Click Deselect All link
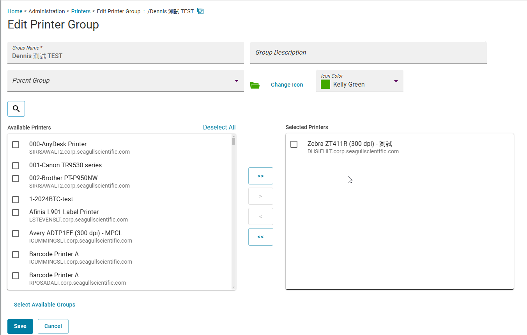 click(219, 127)
